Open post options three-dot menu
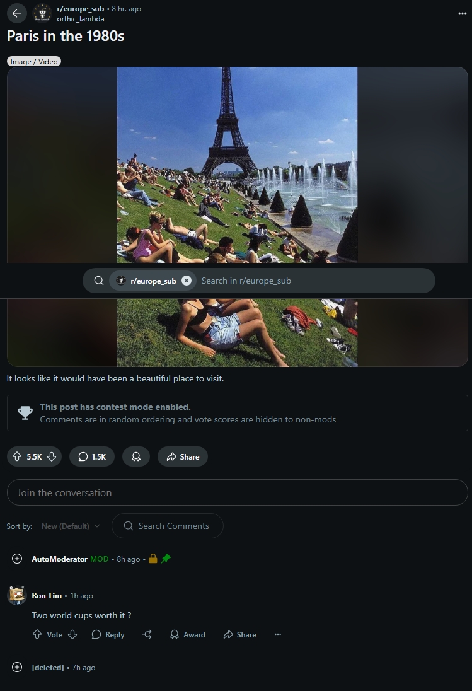Viewport: 472px width, 691px height. click(x=462, y=13)
